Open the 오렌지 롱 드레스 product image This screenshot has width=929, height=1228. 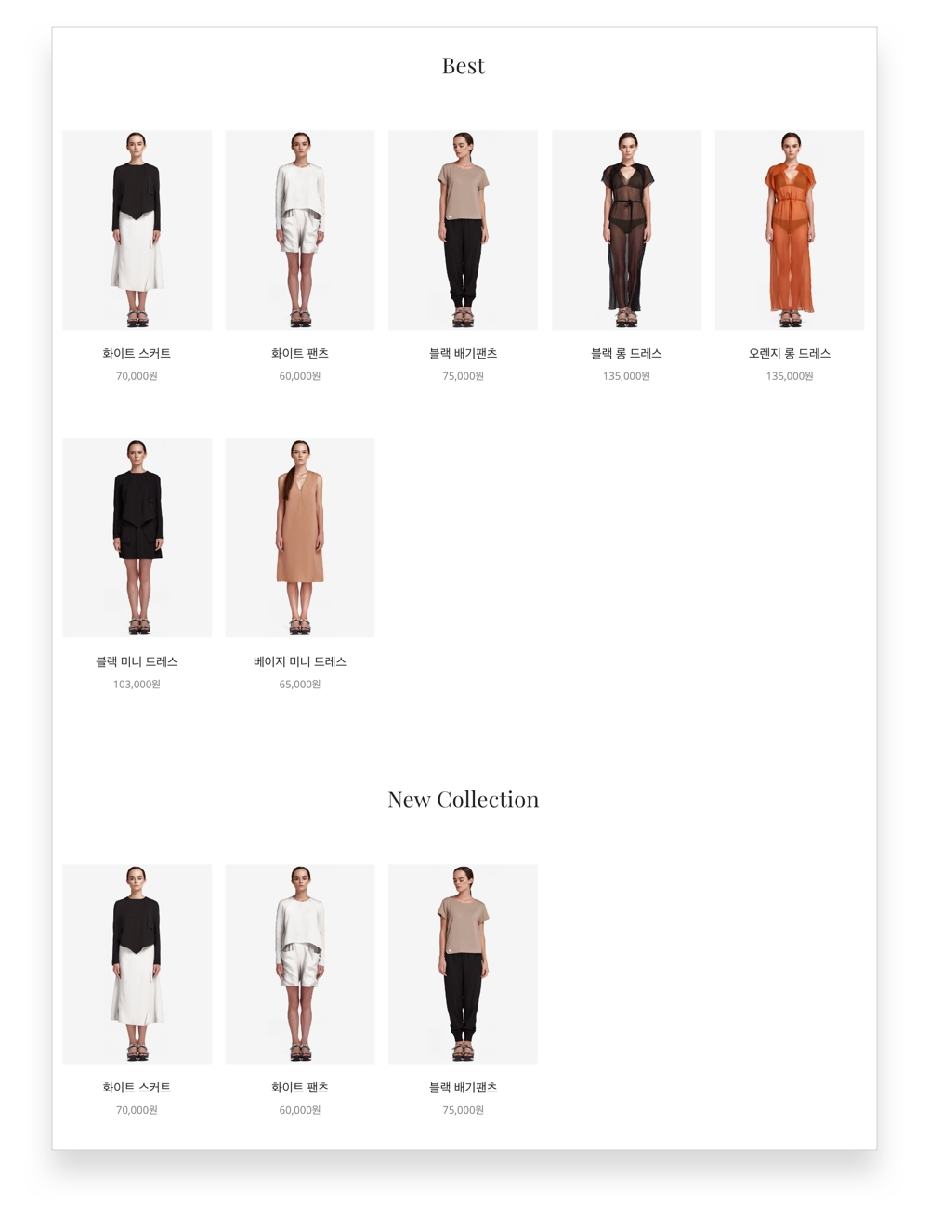click(790, 229)
